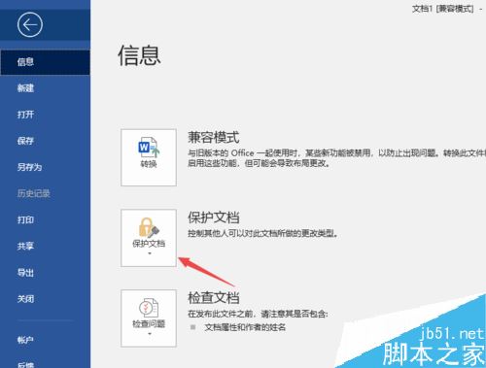Expand the 保护文档 dropdown button
Image resolution: width=486 pixels, height=368 pixels.
[x=149, y=238]
